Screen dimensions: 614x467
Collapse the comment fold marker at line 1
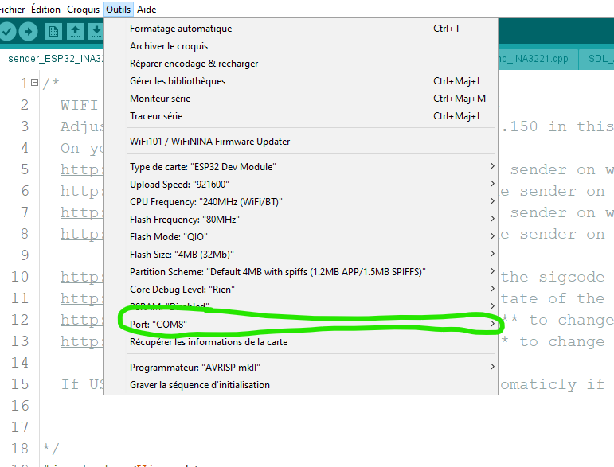pyautogui.click(x=34, y=83)
